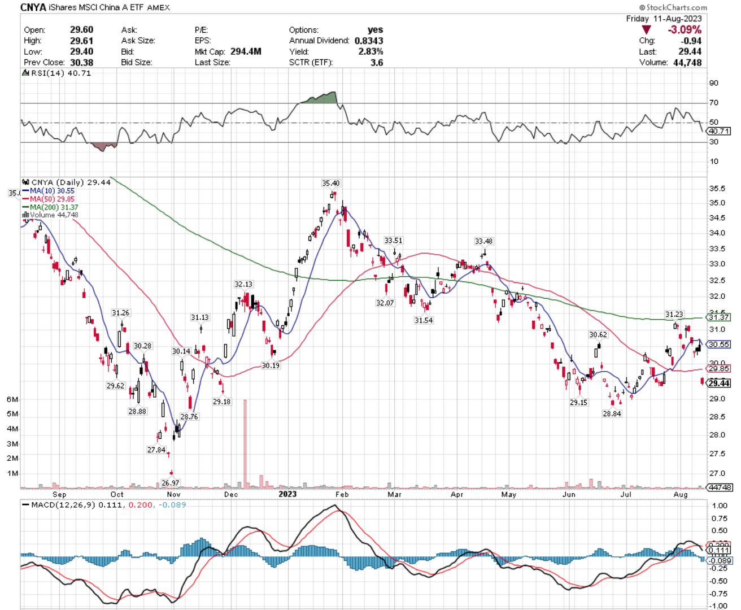Click the header Volume 44,748 value
Screen dimensions: 741x610
coord(687,63)
